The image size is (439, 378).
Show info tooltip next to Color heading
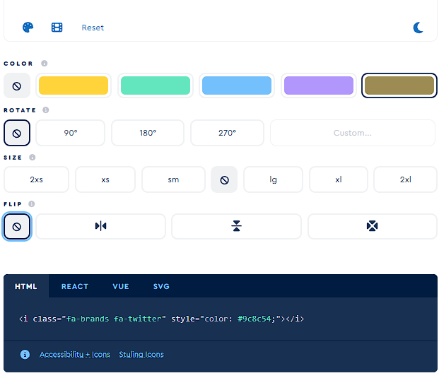pos(45,63)
